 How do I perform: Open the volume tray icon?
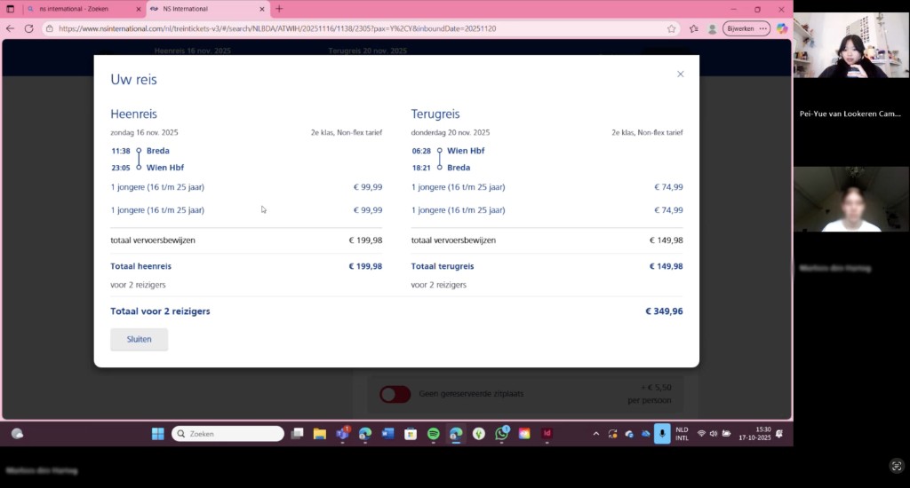click(x=714, y=434)
